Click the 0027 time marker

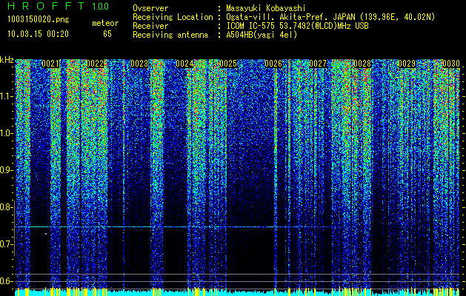[x=318, y=64]
